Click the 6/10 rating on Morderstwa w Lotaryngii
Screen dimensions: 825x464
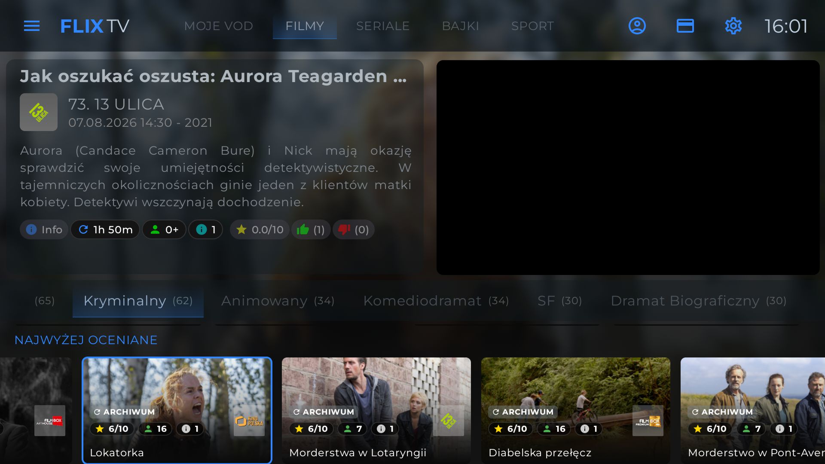point(312,429)
